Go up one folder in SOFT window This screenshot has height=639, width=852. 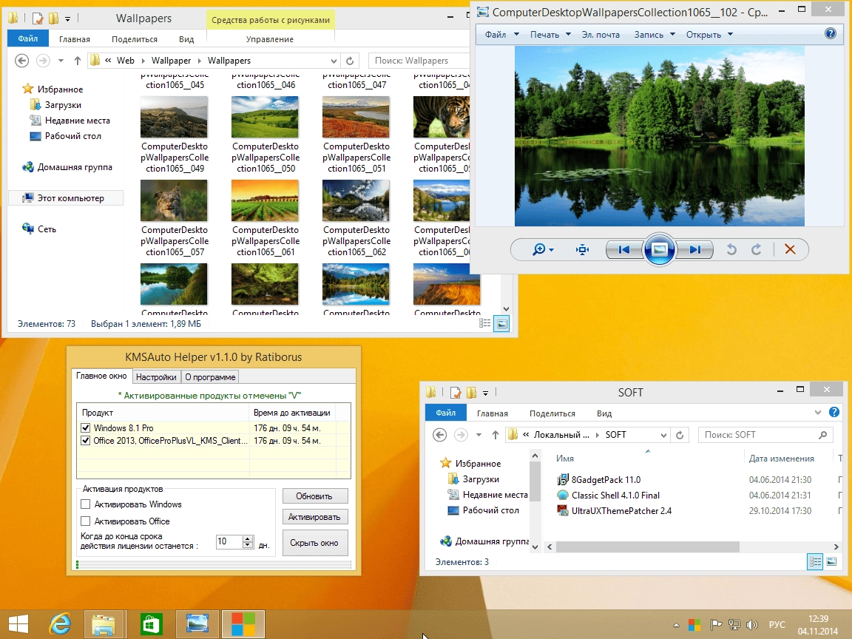point(495,435)
